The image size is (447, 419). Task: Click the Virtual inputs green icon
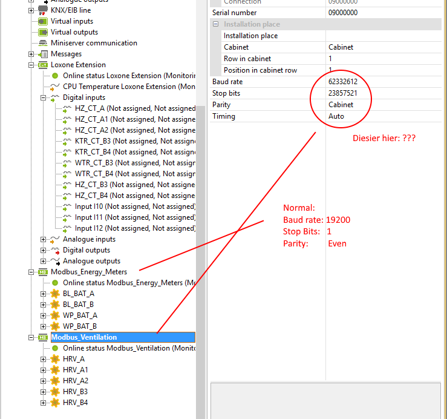coord(43,21)
